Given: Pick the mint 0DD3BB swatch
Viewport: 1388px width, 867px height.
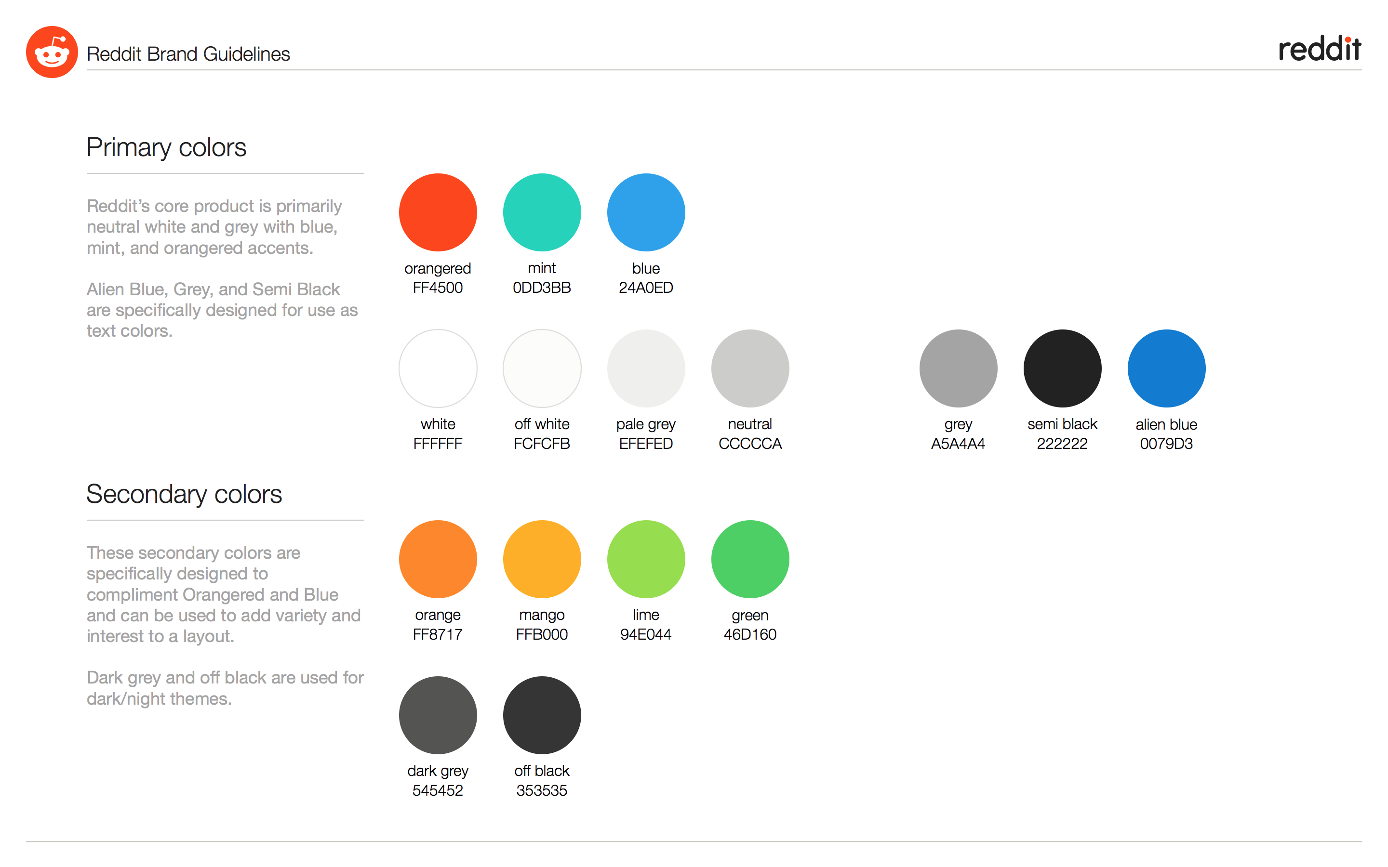Looking at the screenshot, I should (x=541, y=212).
